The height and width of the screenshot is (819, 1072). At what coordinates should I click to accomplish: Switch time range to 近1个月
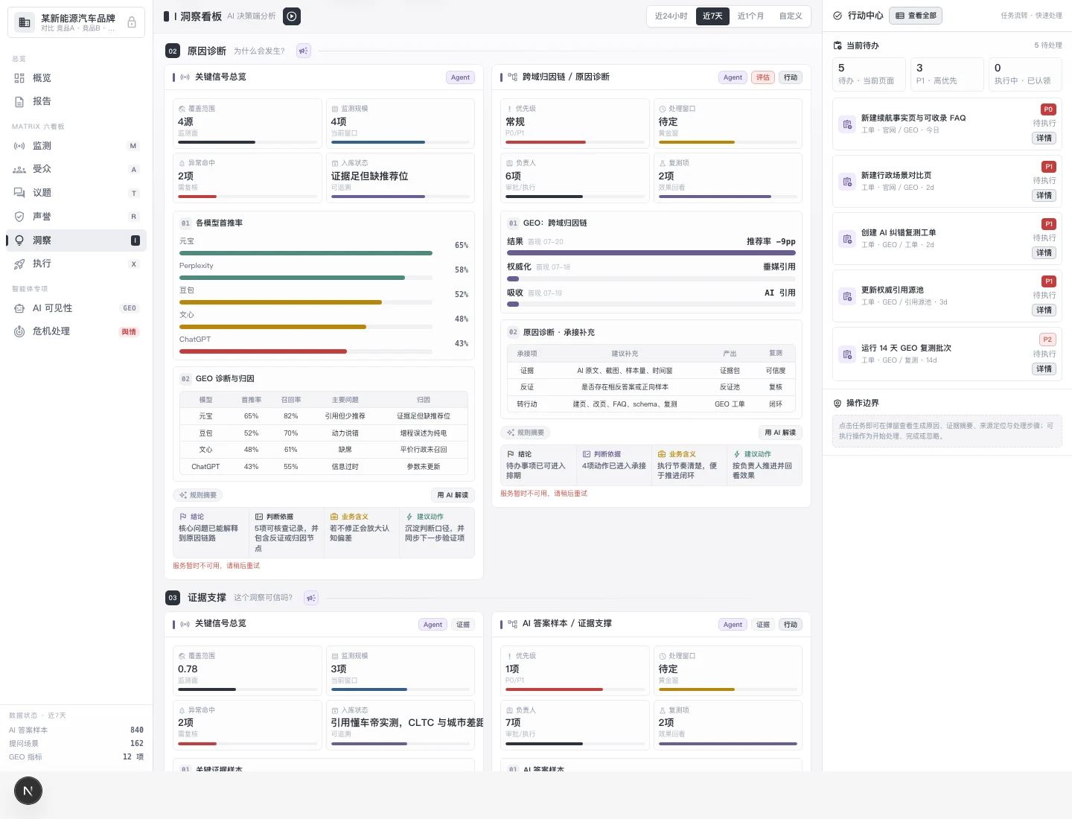tap(750, 16)
